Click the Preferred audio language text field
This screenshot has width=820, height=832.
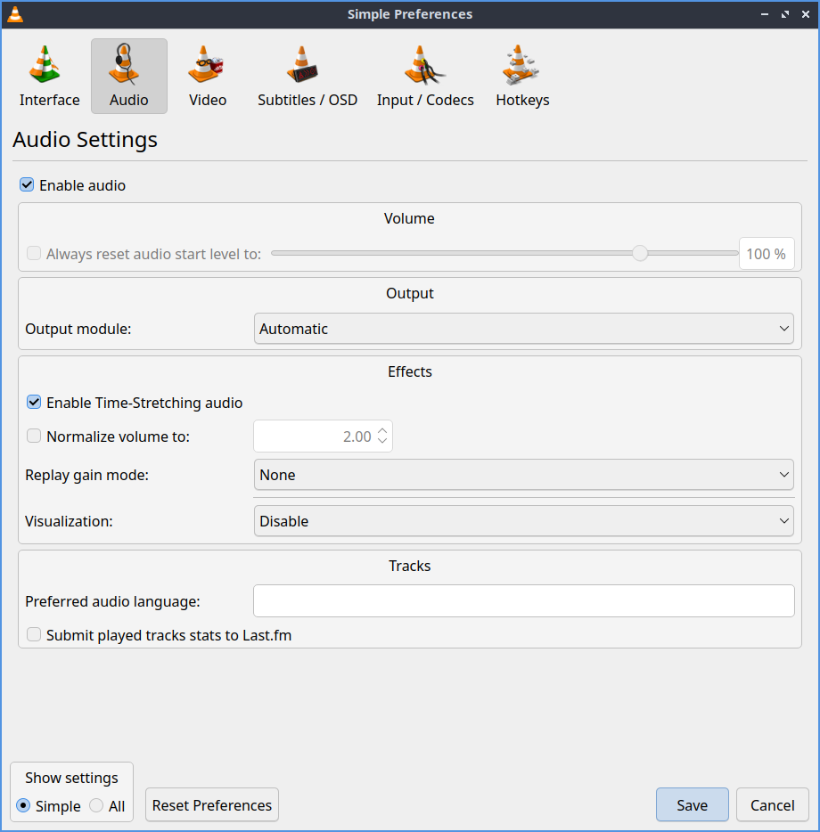coord(523,601)
